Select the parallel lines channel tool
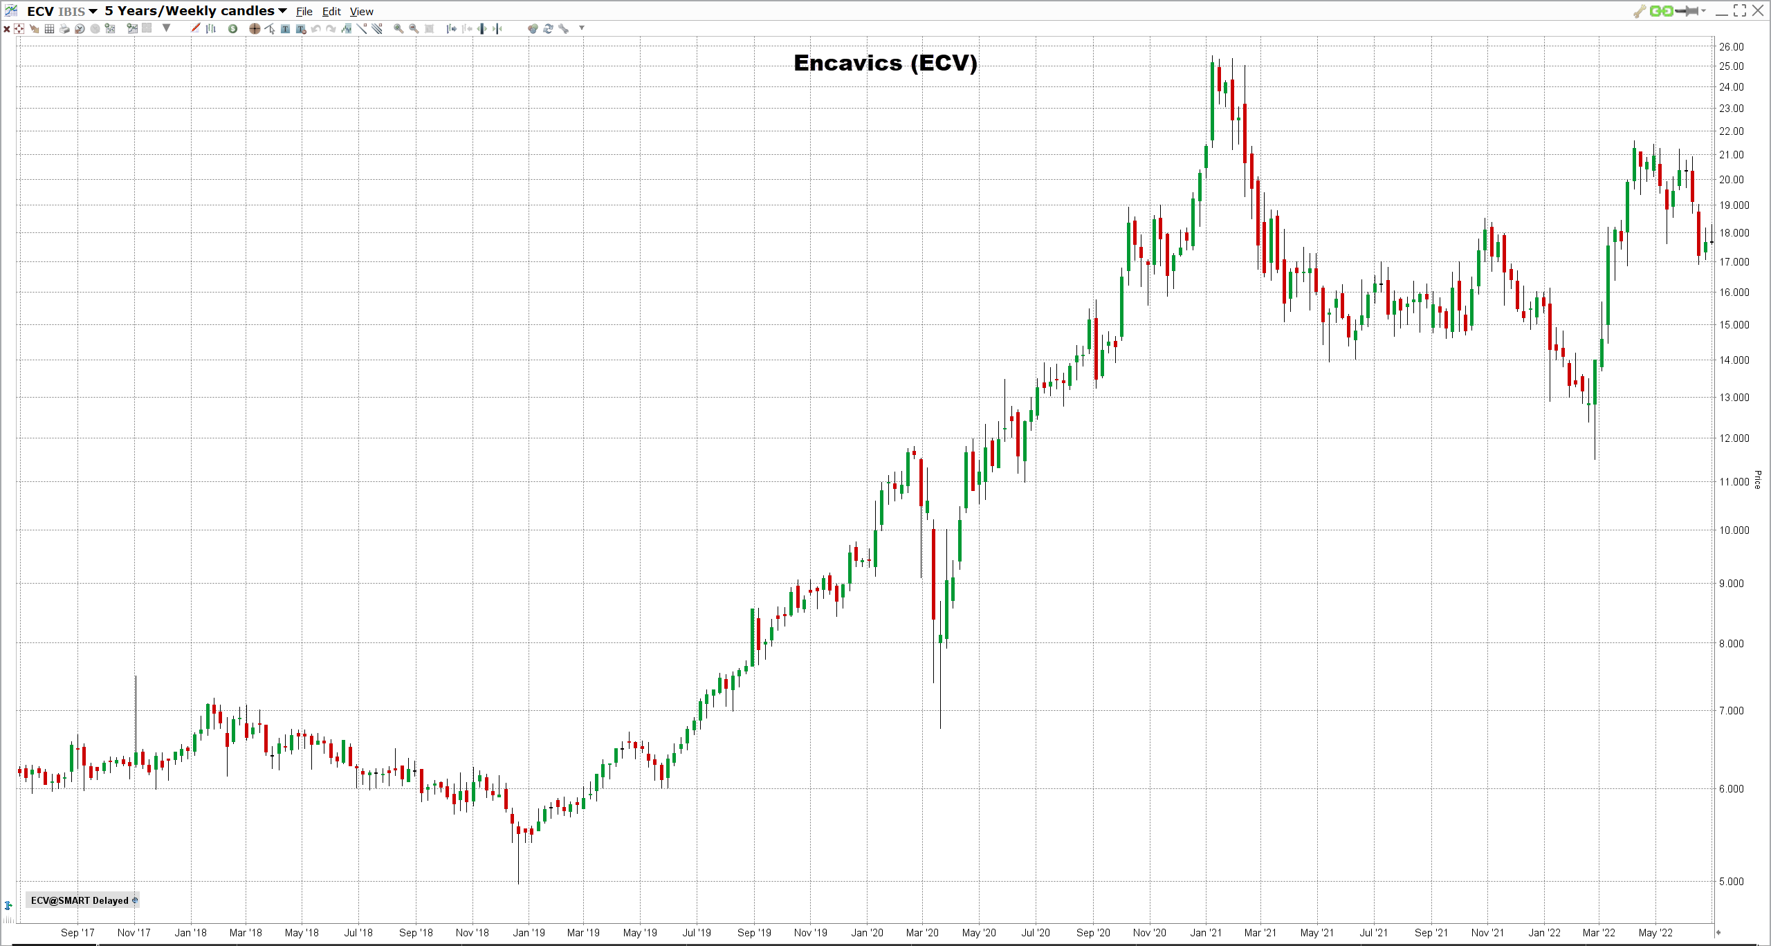The height and width of the screenshot is (946, 1771). pos(377,28)
